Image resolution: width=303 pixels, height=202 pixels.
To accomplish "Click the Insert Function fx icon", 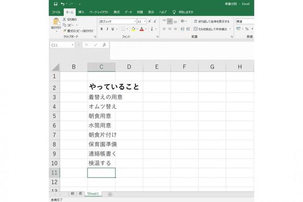I will coord(104,45).
